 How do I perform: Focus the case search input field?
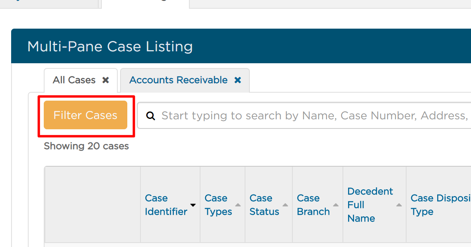(304, 115)
